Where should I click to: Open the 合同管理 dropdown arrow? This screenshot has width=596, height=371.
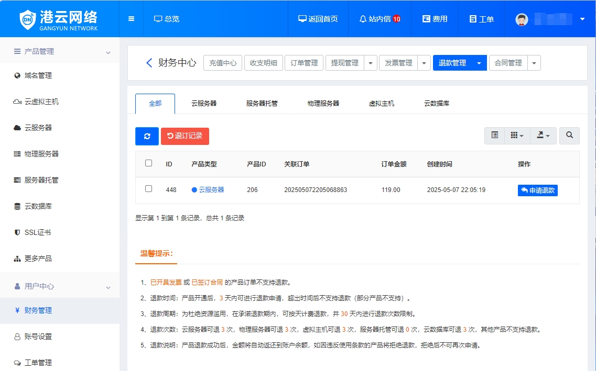pos(534,62)
